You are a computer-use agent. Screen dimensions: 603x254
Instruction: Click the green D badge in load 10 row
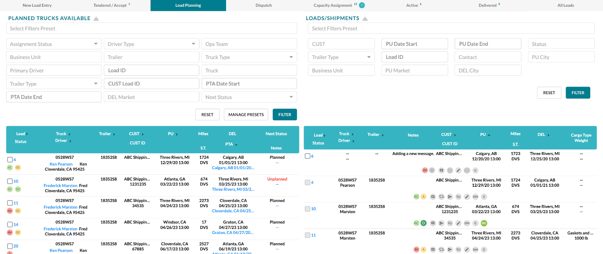pyautogui.click(x=424, y=223)
